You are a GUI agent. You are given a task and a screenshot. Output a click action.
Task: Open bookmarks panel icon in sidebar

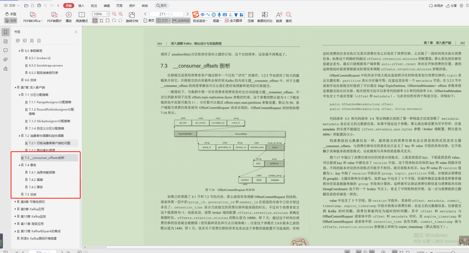click(x=6, y=32)
